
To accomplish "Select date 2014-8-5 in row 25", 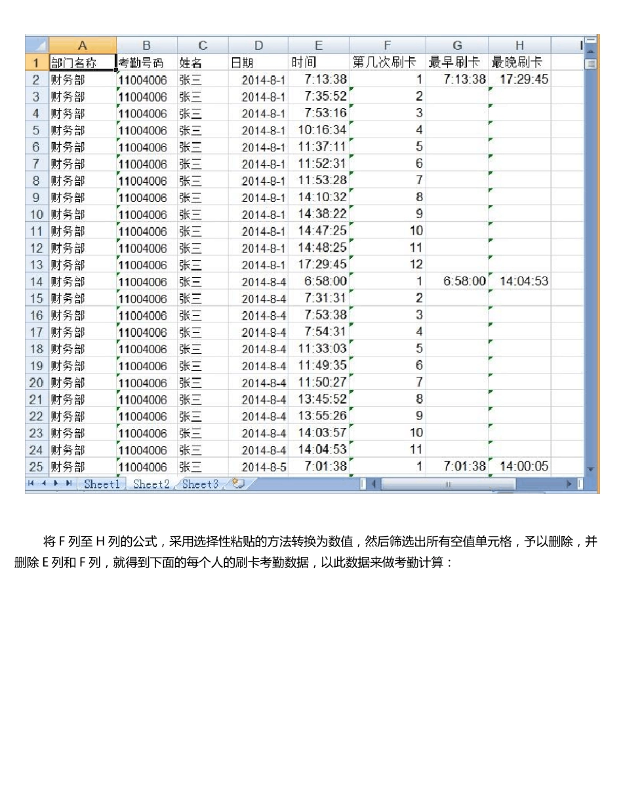I will point(258,467).
